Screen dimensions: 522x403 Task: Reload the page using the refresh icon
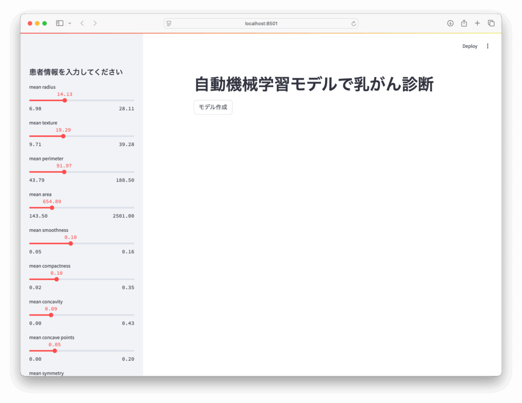coord(353,23)
